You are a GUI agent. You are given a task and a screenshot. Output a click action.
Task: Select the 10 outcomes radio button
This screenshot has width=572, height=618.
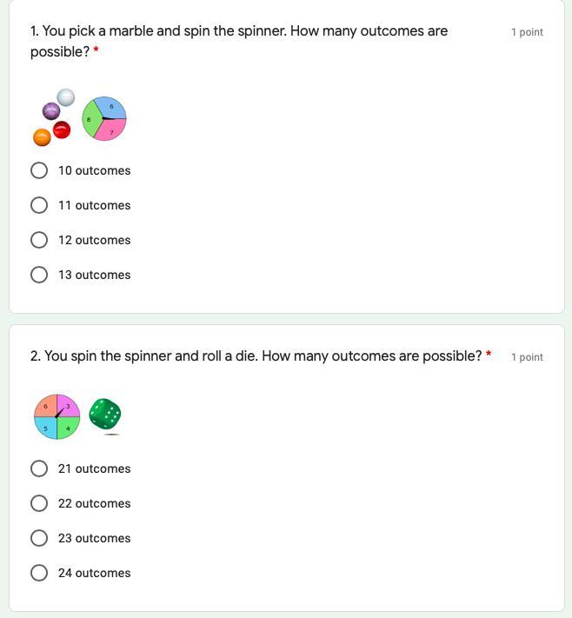(x=39, y=170)
